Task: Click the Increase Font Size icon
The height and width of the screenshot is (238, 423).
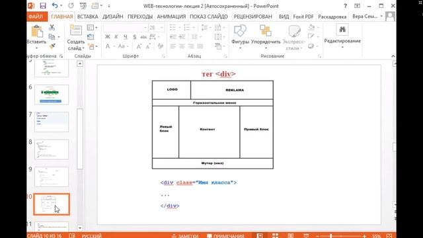Action: tap(139, 46)
